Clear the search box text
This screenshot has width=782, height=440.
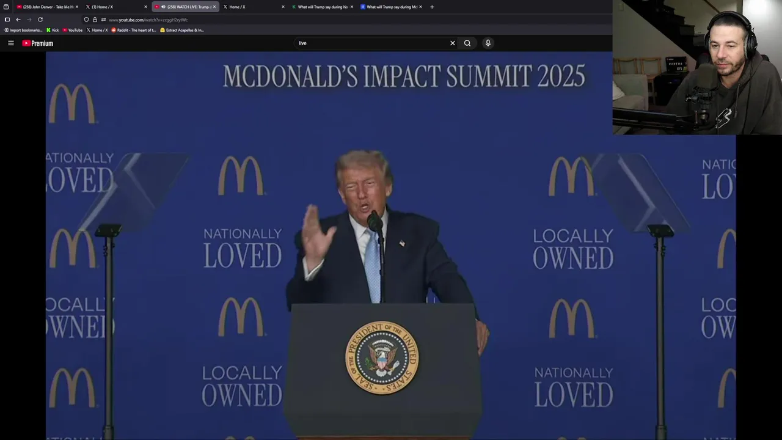pyautogui.click(x=453, y=43)
